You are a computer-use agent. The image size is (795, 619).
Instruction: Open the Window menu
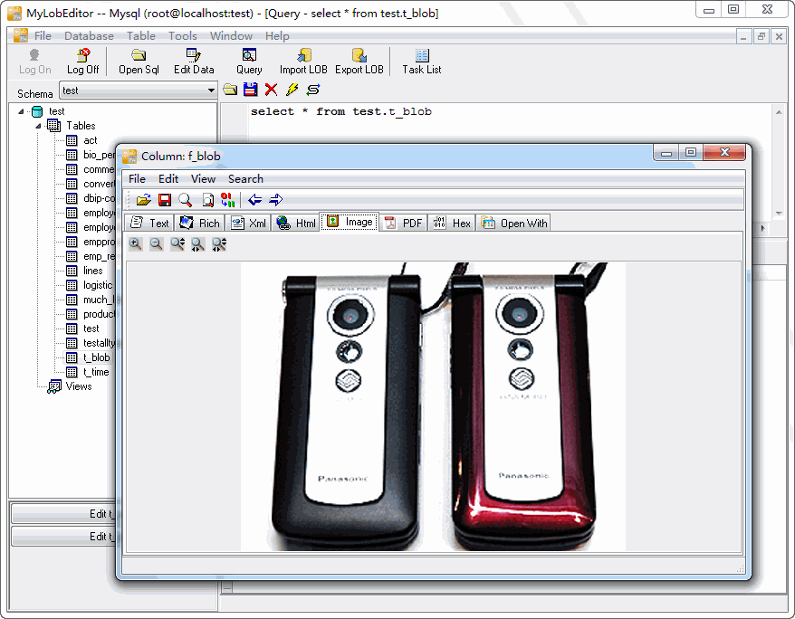pyautogui.click(x=231, y=36)
